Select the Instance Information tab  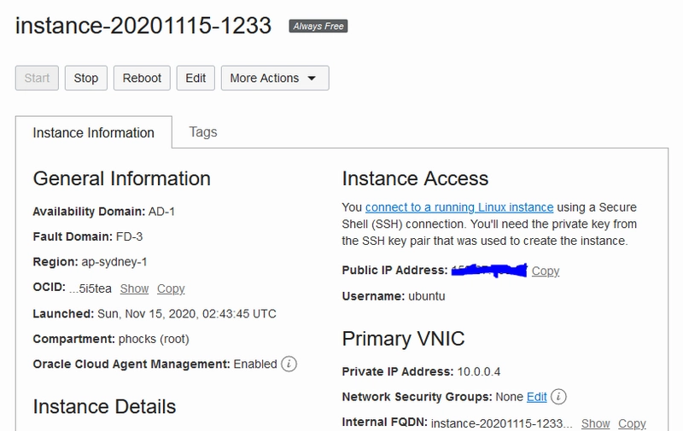tap(93, 133)
